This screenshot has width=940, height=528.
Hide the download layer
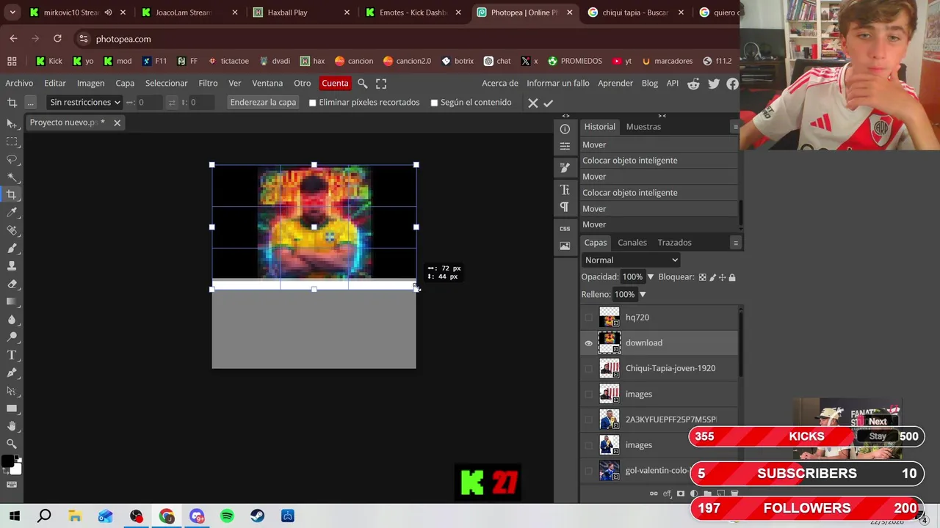coord(588,342)
